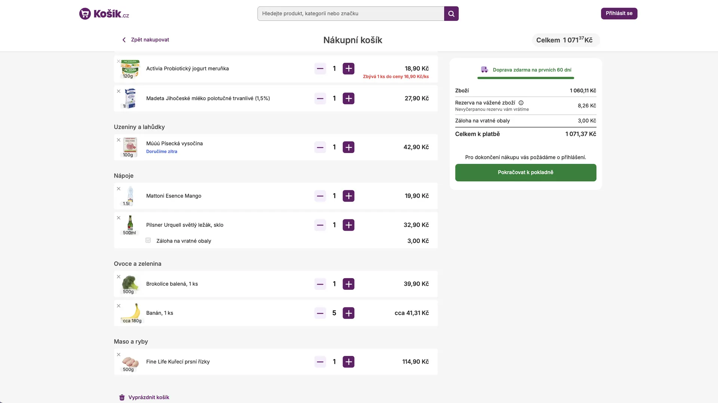Screen dimensions: 718x403
Task: Click the Celkem k platbě total row
Action: (526, 134)
